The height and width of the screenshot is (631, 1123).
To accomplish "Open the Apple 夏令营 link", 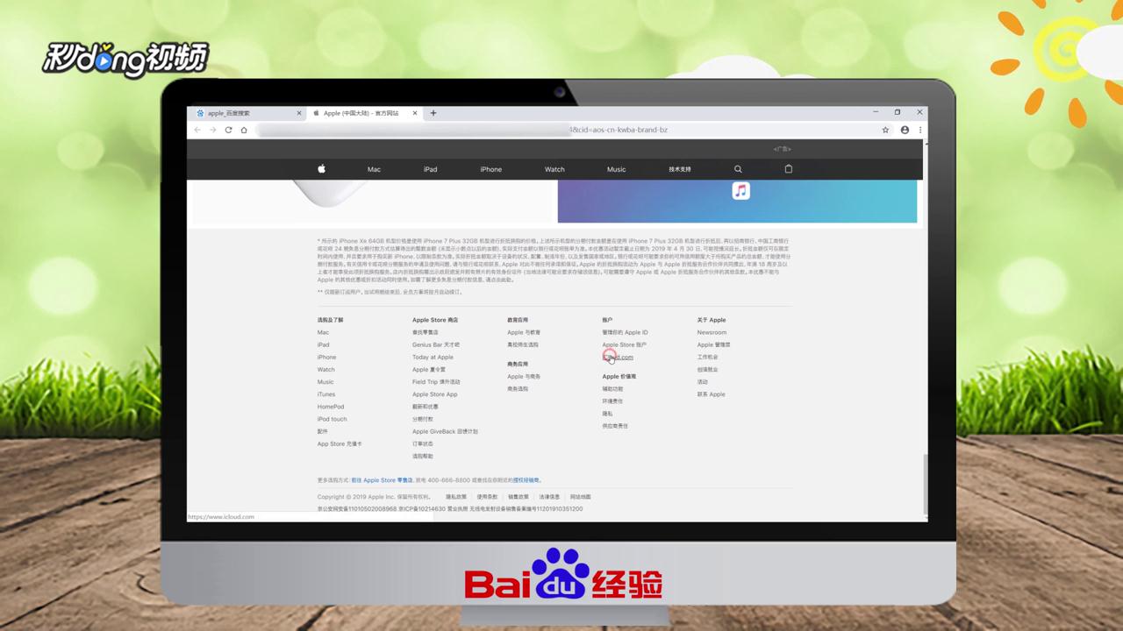I will [x=429, y=370].
